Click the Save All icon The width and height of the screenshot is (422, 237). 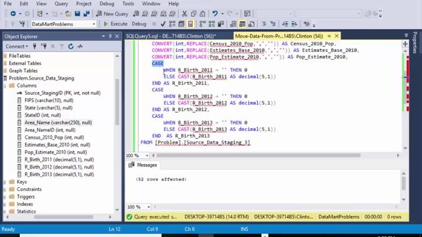tap(86, 13)
